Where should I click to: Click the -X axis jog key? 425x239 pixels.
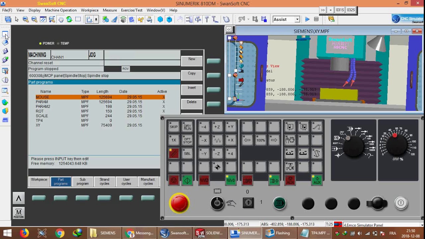[x=204, y=140]
